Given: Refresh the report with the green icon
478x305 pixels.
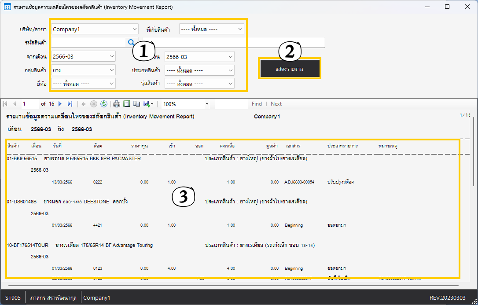Looking at the screenshot, I should tap(104, 104).
